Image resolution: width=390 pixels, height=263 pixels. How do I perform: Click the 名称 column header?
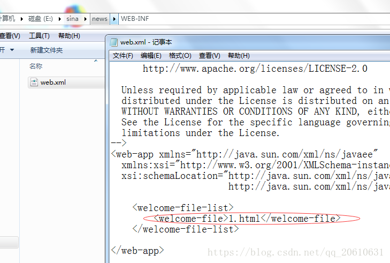point(36,66)
